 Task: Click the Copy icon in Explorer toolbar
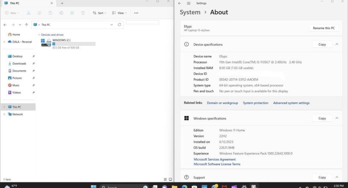pyautogui.click(x=39, y=13)
